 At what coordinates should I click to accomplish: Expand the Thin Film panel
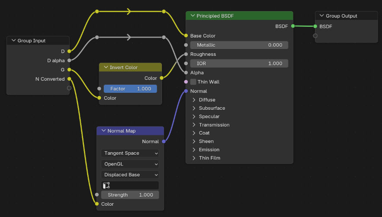pos(194,158)
